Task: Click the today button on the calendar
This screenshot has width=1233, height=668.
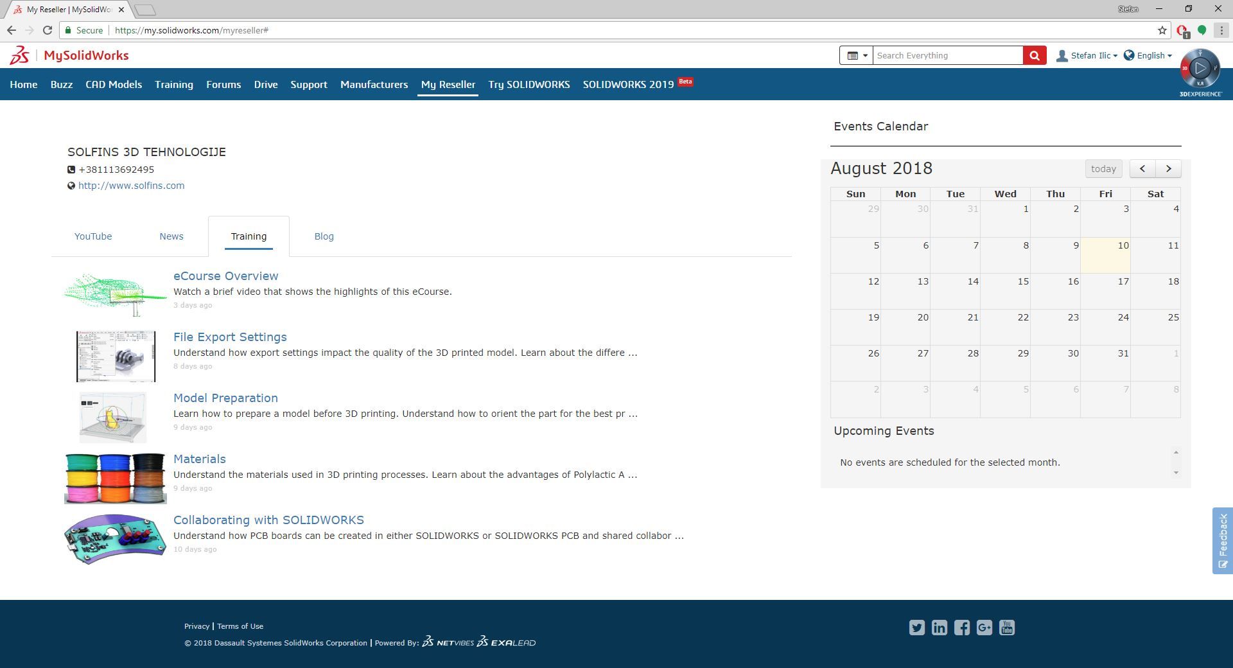Action: click(x=1103, y=168)
